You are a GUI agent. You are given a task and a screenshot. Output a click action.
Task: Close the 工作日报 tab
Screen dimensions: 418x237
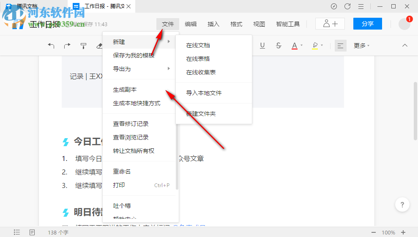[x=128, y=6]
